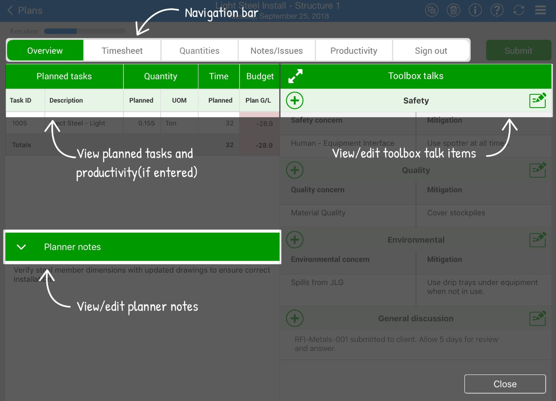Edit the Environmental section

click(x=538, y=239)
